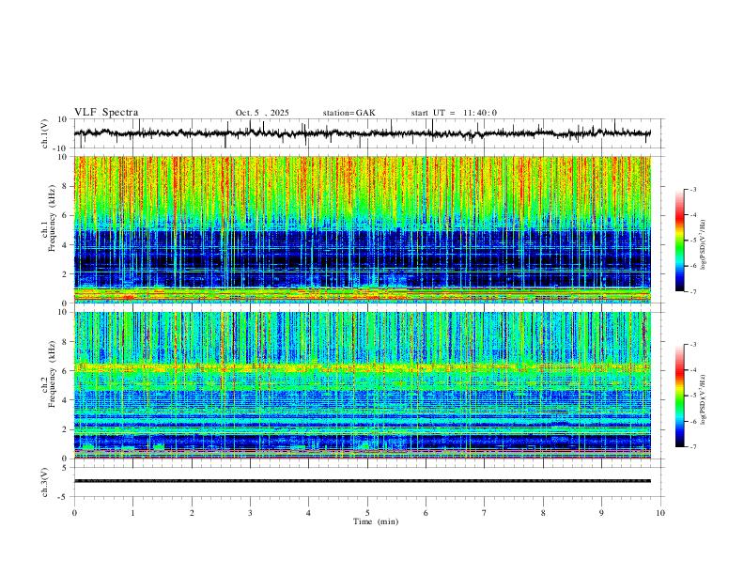Click the time-axis tick label "9"

coord(601,513)
